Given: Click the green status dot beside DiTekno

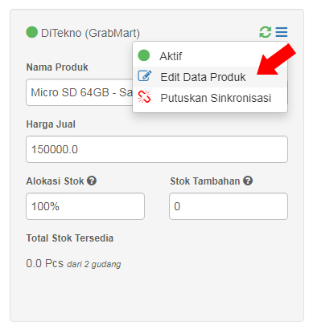Looking at the screenshot, I should (x=31, y=32).
